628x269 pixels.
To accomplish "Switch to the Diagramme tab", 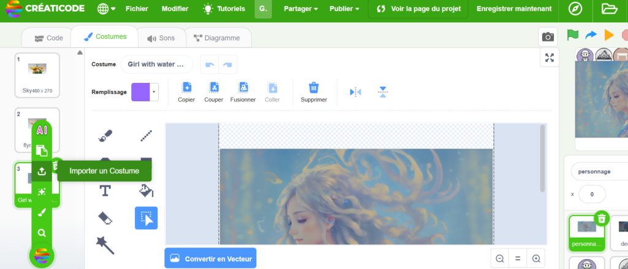I will point(216,38).
